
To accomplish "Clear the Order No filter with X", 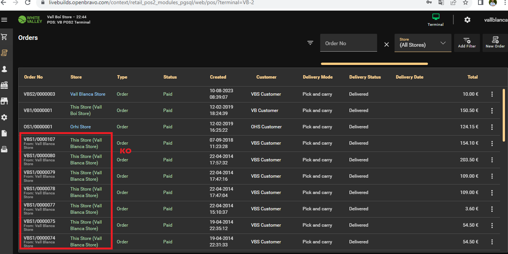I will click(x=387, y=44).
